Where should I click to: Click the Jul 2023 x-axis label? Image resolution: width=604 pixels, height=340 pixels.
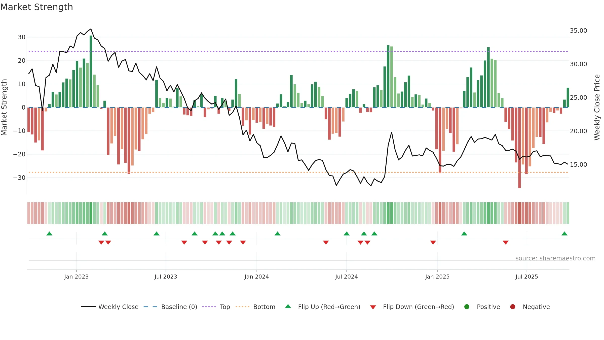tap(166, 277)
